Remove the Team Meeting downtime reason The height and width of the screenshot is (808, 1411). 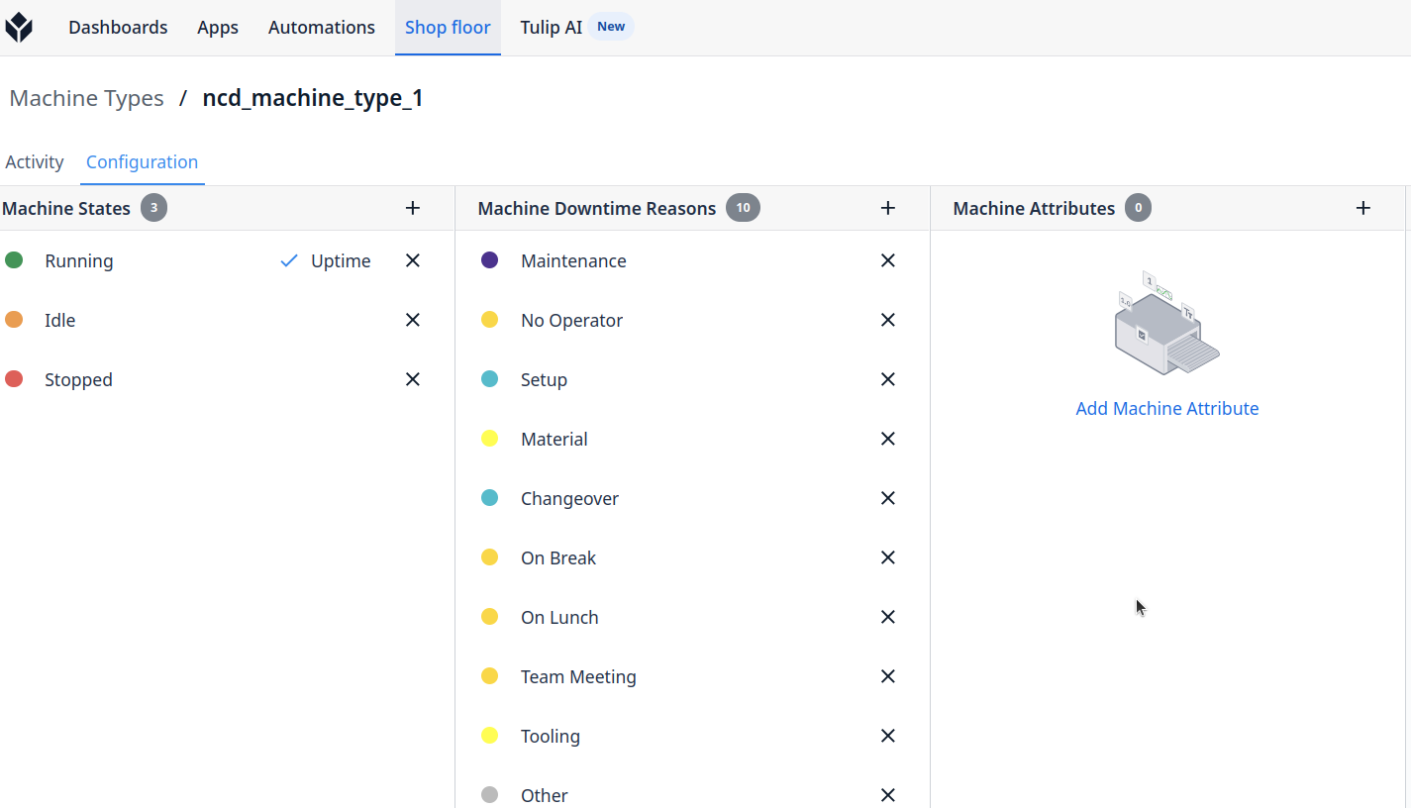(888, 676)
